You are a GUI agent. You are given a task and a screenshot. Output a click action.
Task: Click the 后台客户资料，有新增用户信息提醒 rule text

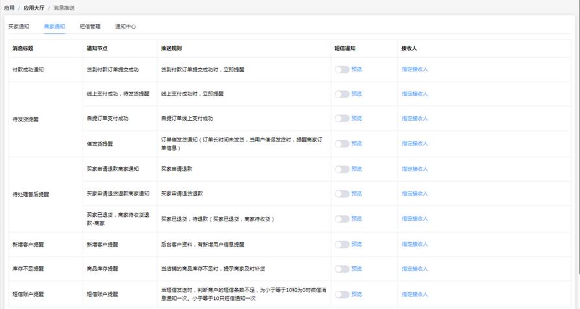point(203,244)
